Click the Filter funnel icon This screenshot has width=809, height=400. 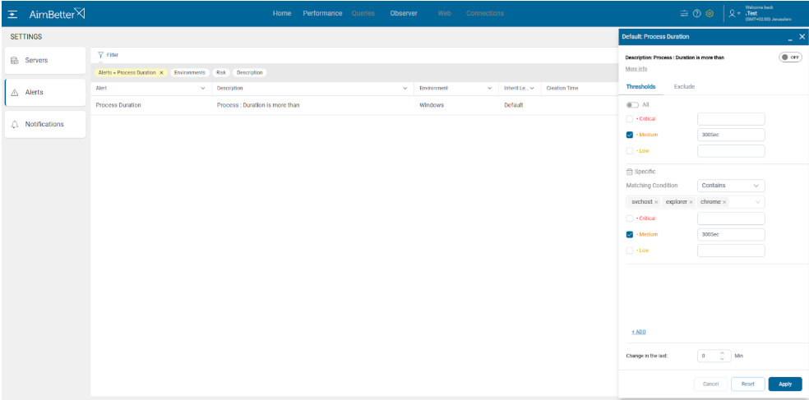point(100,55)
